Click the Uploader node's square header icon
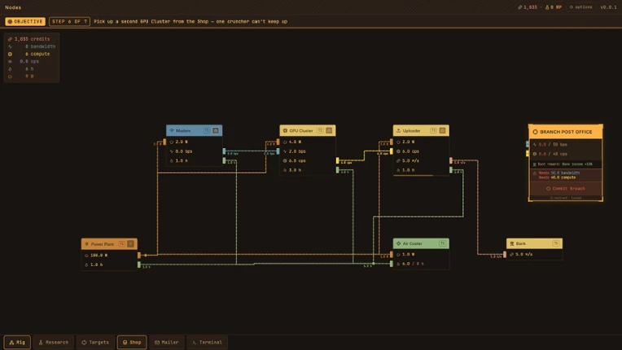This screenshot has width=622, height=350. pos(442,130)
